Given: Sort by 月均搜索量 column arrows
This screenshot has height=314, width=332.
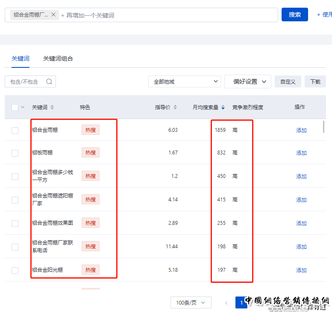Looking at the screenshot, I should 223,108.
